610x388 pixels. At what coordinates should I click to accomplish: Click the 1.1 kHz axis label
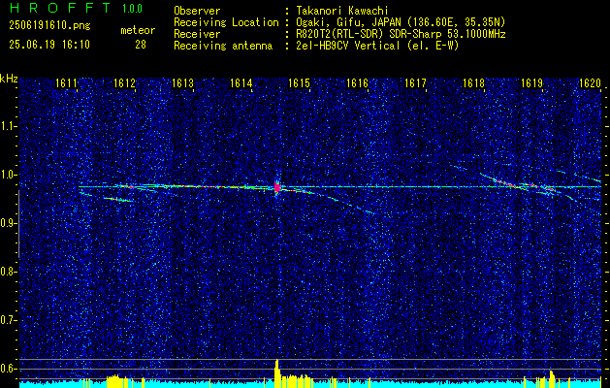(x=8, y=126)
